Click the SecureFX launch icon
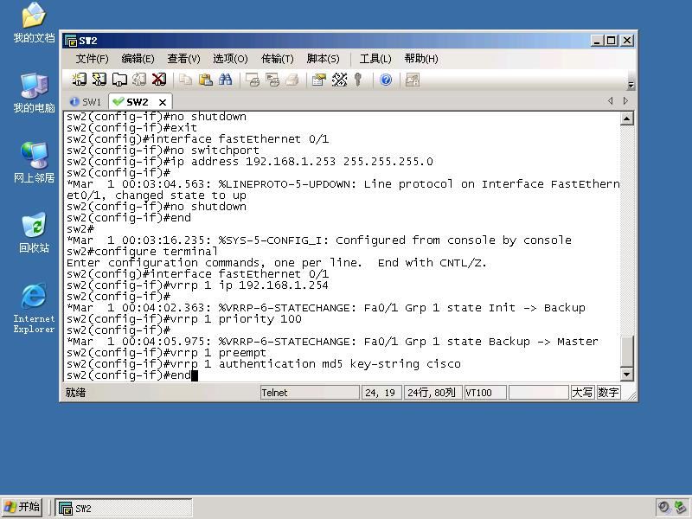Image resolution: width=692 pixels, height=519 pixels. [413, 80]
